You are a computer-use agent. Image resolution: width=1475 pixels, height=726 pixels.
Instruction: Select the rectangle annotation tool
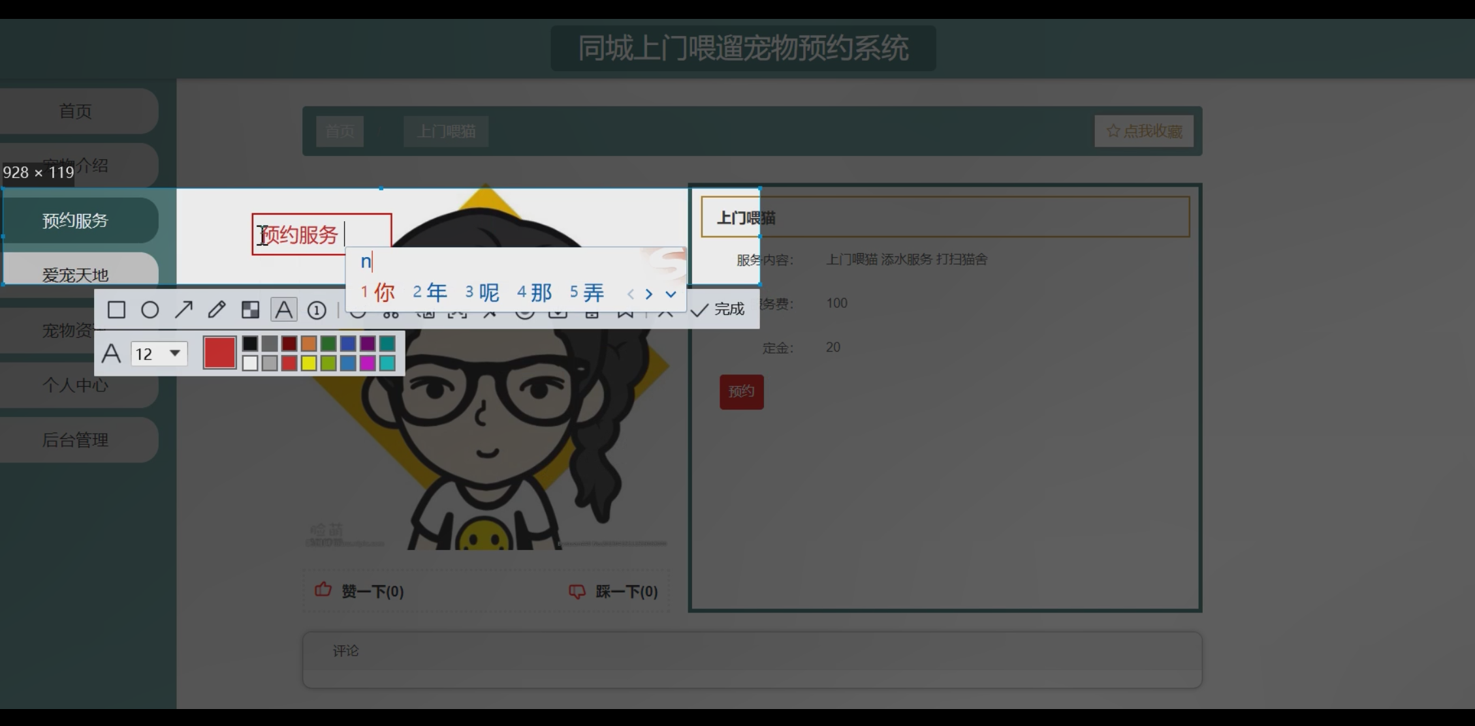[x=116, y=309]
